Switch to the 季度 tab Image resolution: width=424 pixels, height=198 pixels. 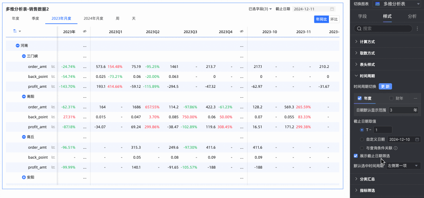click(36, 19)
